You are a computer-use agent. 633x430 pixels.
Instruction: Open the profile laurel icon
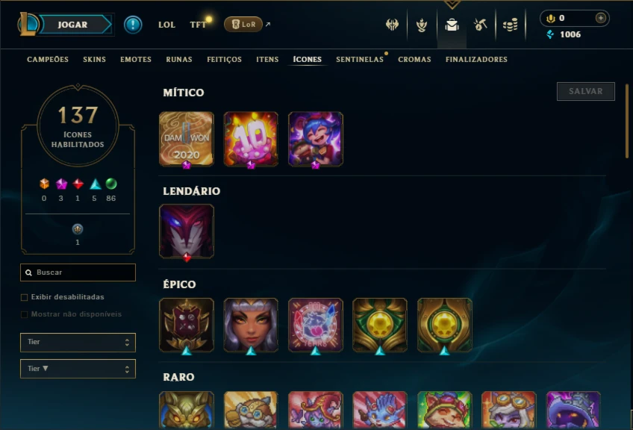(x=422, y=25)
